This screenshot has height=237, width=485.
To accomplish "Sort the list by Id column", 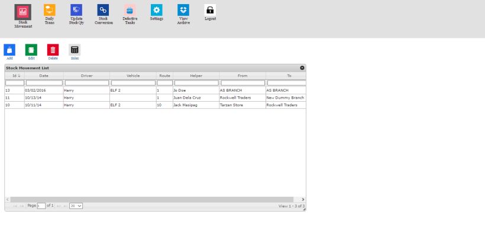I will tap(14, 76).
